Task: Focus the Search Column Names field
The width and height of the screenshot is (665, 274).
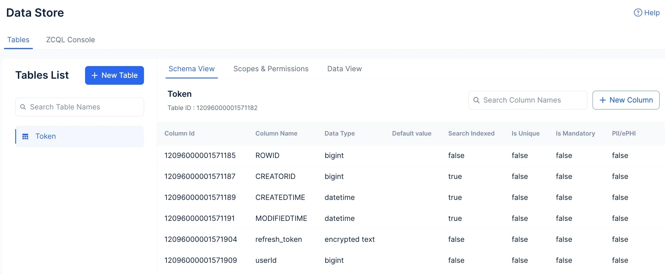Action: click(532, 100)
